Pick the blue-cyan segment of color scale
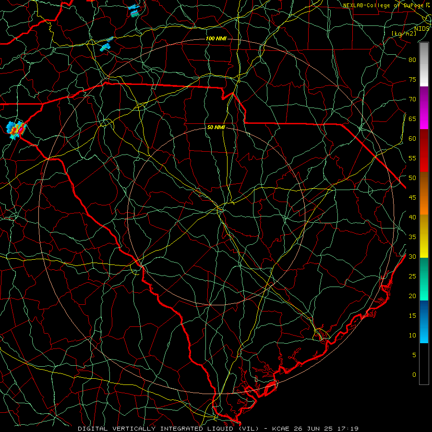Image resolution: width=432 pixels, height=432 pixels. coord(424,322)
